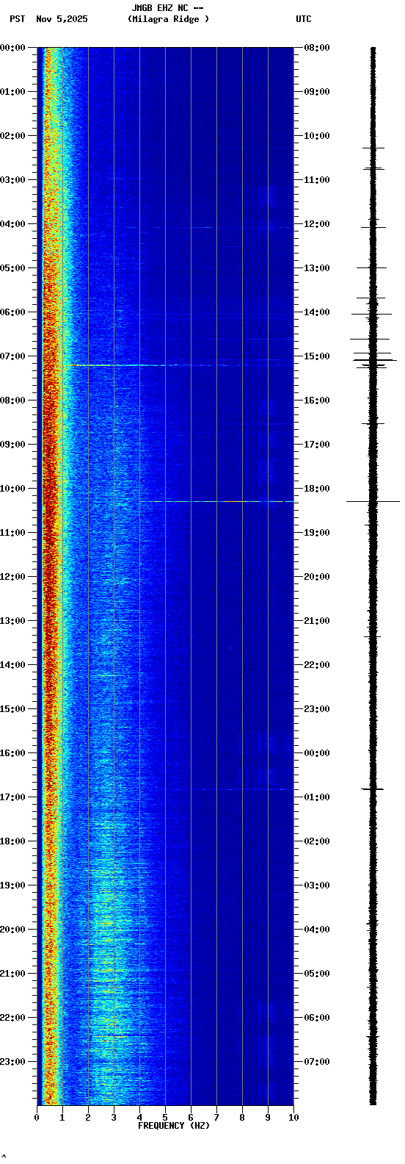Click the station title 'JMGB EHZ NC --'
Viewport: 405px width, 1164px height.
pos(167,8)
